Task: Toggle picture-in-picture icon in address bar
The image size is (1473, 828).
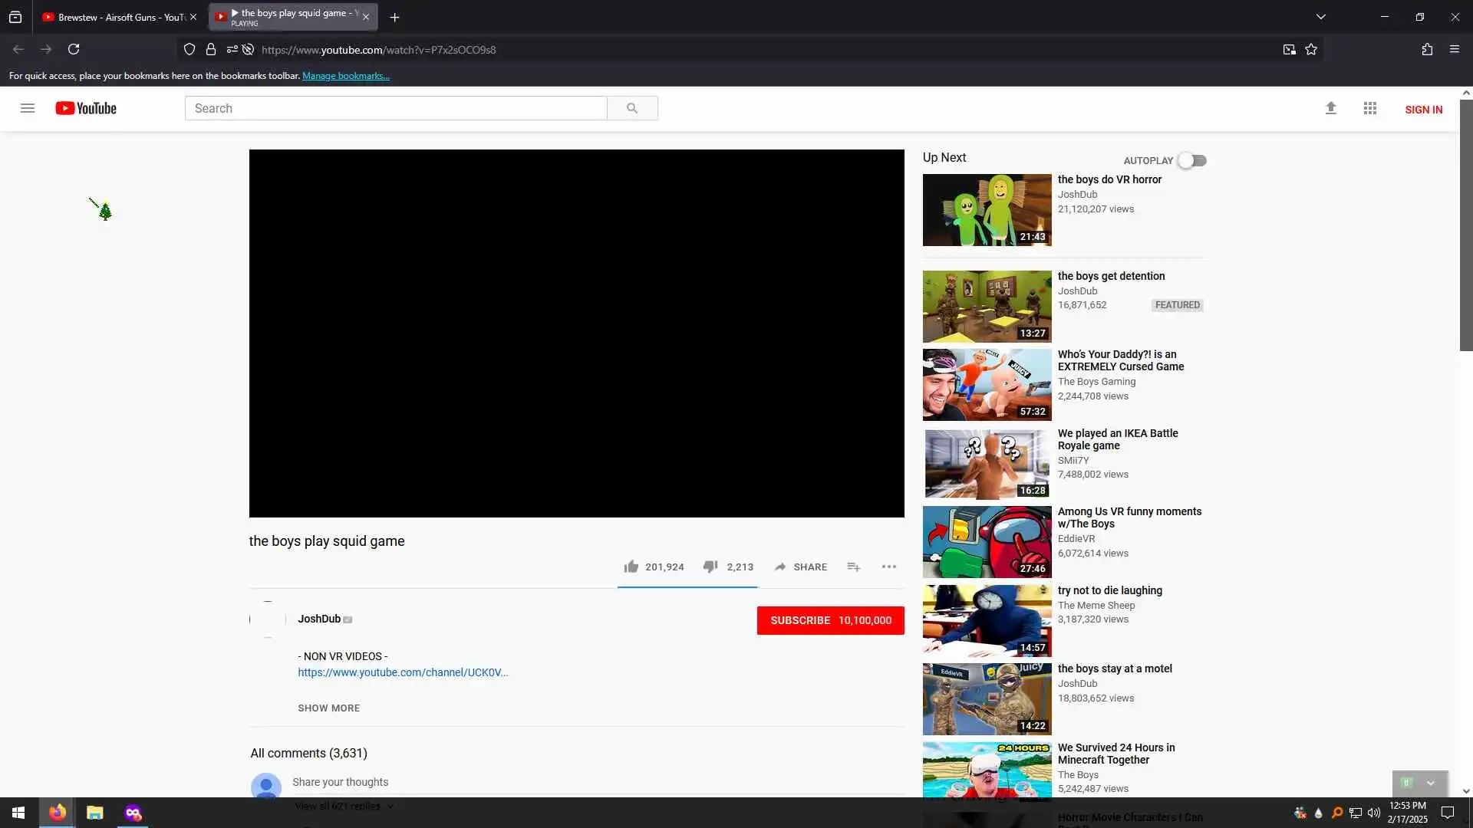Action: tap(1289, 50)
